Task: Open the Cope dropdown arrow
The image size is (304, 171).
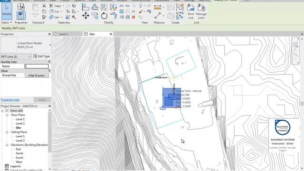Action: (x=63, y=6)
